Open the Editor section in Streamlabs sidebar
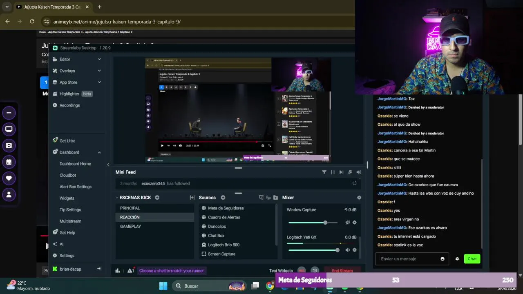Image resolution: width=523 pixels, height=294 pixels. (65, 59)
